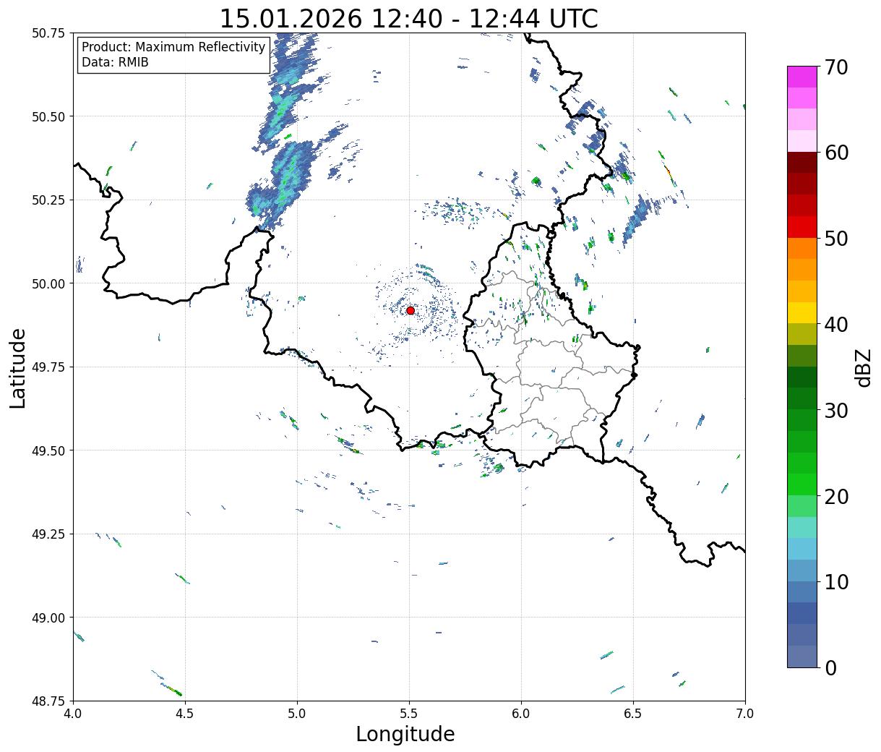Click the turquoise swatch between 10 and 20
The width and height of the screenshot is (881, 752).
802,527
